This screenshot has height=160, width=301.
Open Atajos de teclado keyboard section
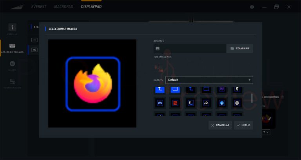coord(12,48)
